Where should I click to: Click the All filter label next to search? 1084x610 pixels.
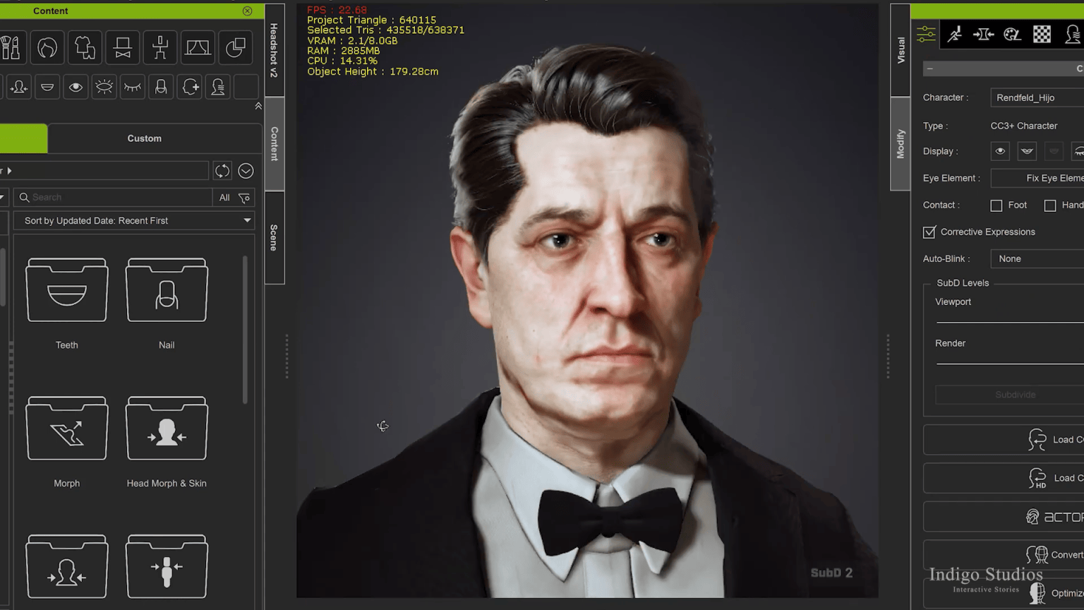(x=224, y=198)
